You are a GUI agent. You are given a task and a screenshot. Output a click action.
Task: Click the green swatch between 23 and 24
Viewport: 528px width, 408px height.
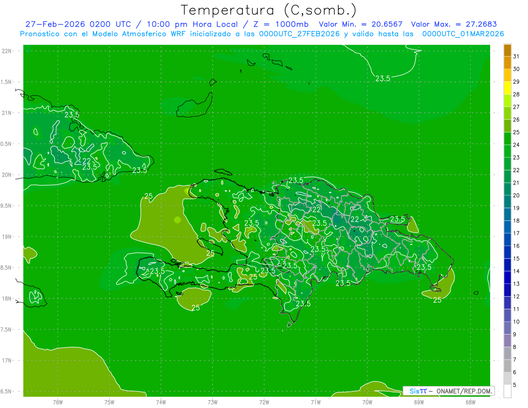(507, 151)
